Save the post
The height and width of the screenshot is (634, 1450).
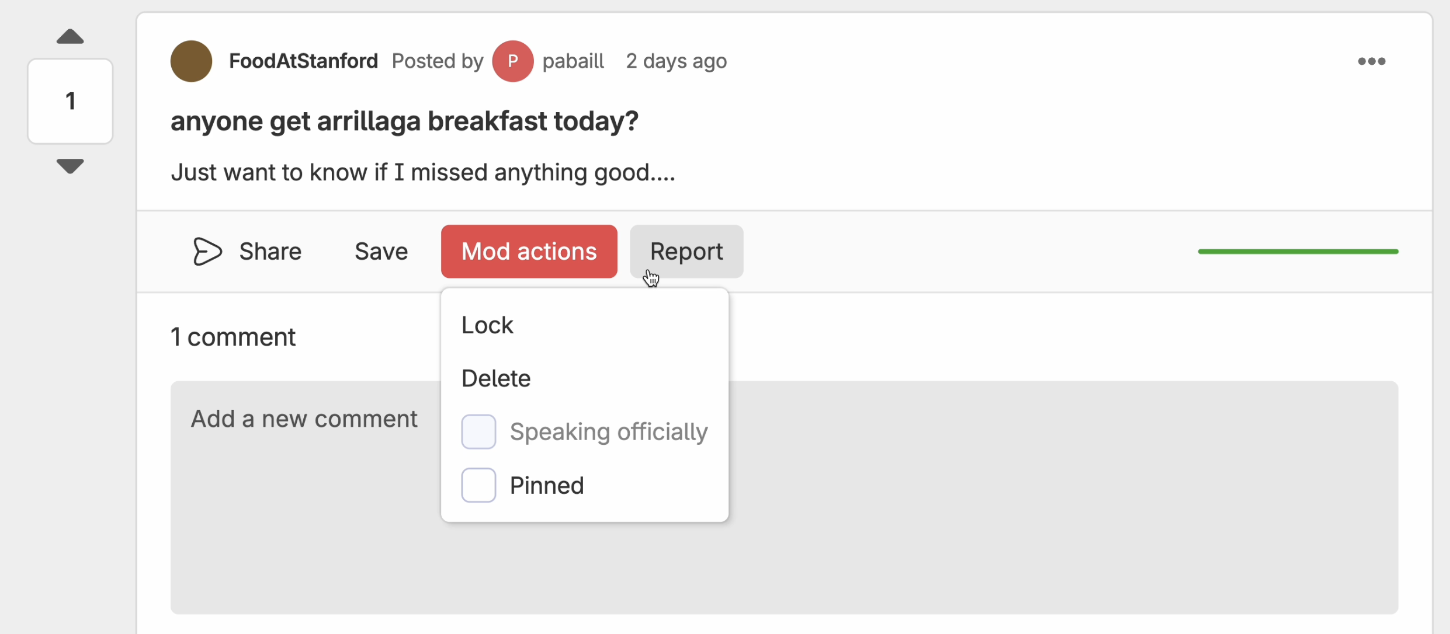coord(380,251)
